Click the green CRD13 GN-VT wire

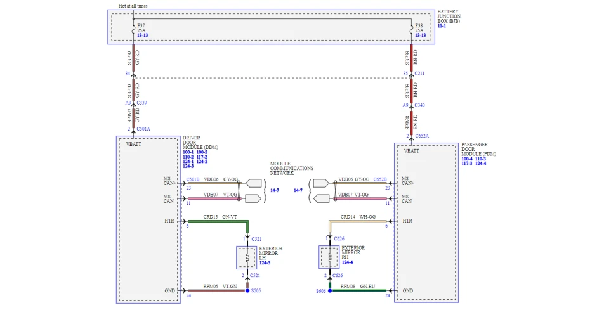tap(218, 222)
